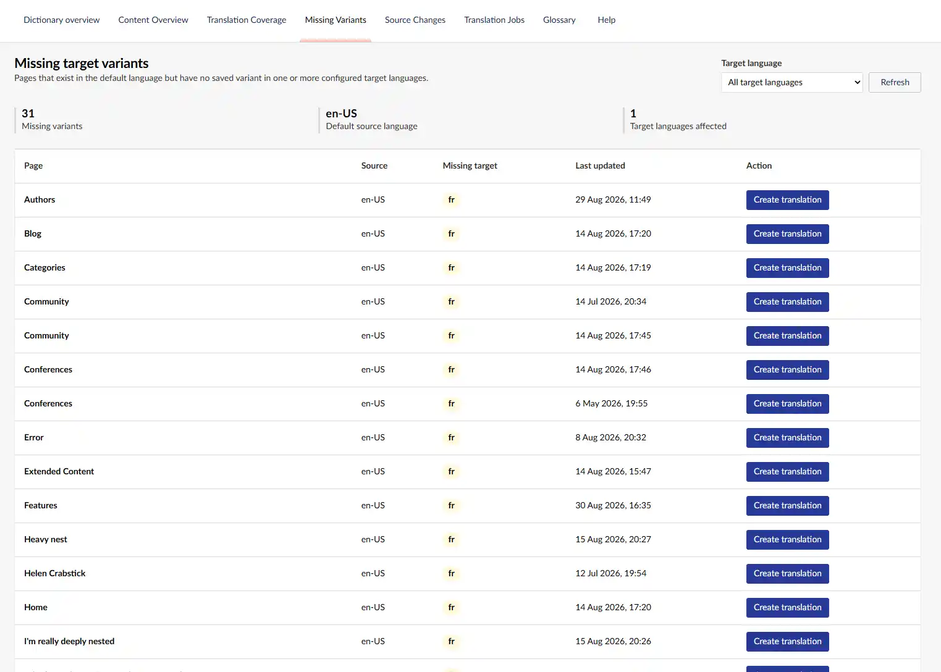Click the Refresh button

895,82
